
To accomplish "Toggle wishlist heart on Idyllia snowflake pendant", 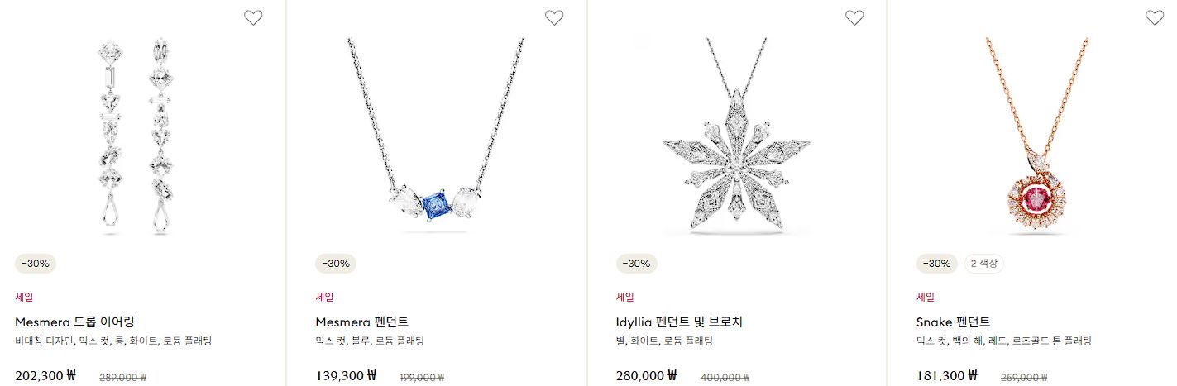I will pos(854,17).
